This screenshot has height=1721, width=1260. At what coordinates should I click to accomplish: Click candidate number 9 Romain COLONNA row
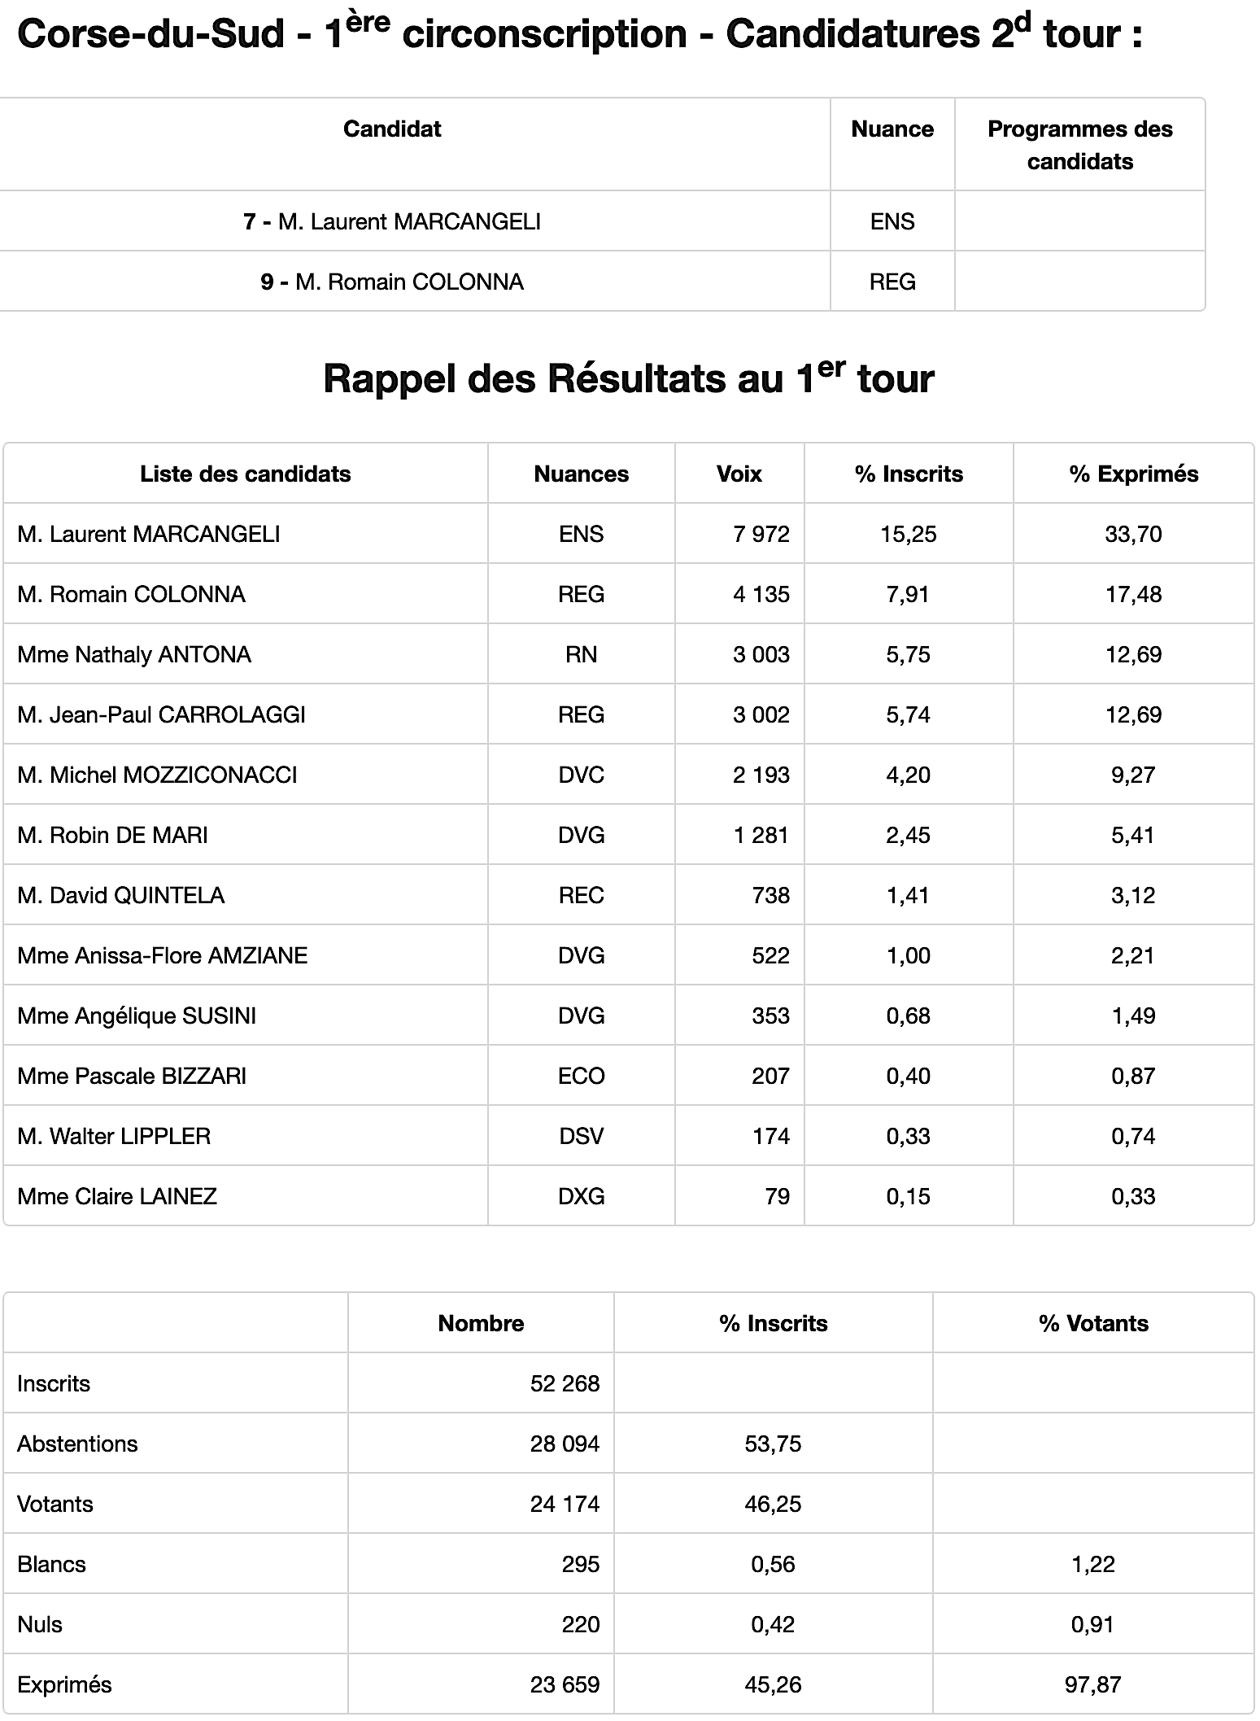tap(392, 282)
